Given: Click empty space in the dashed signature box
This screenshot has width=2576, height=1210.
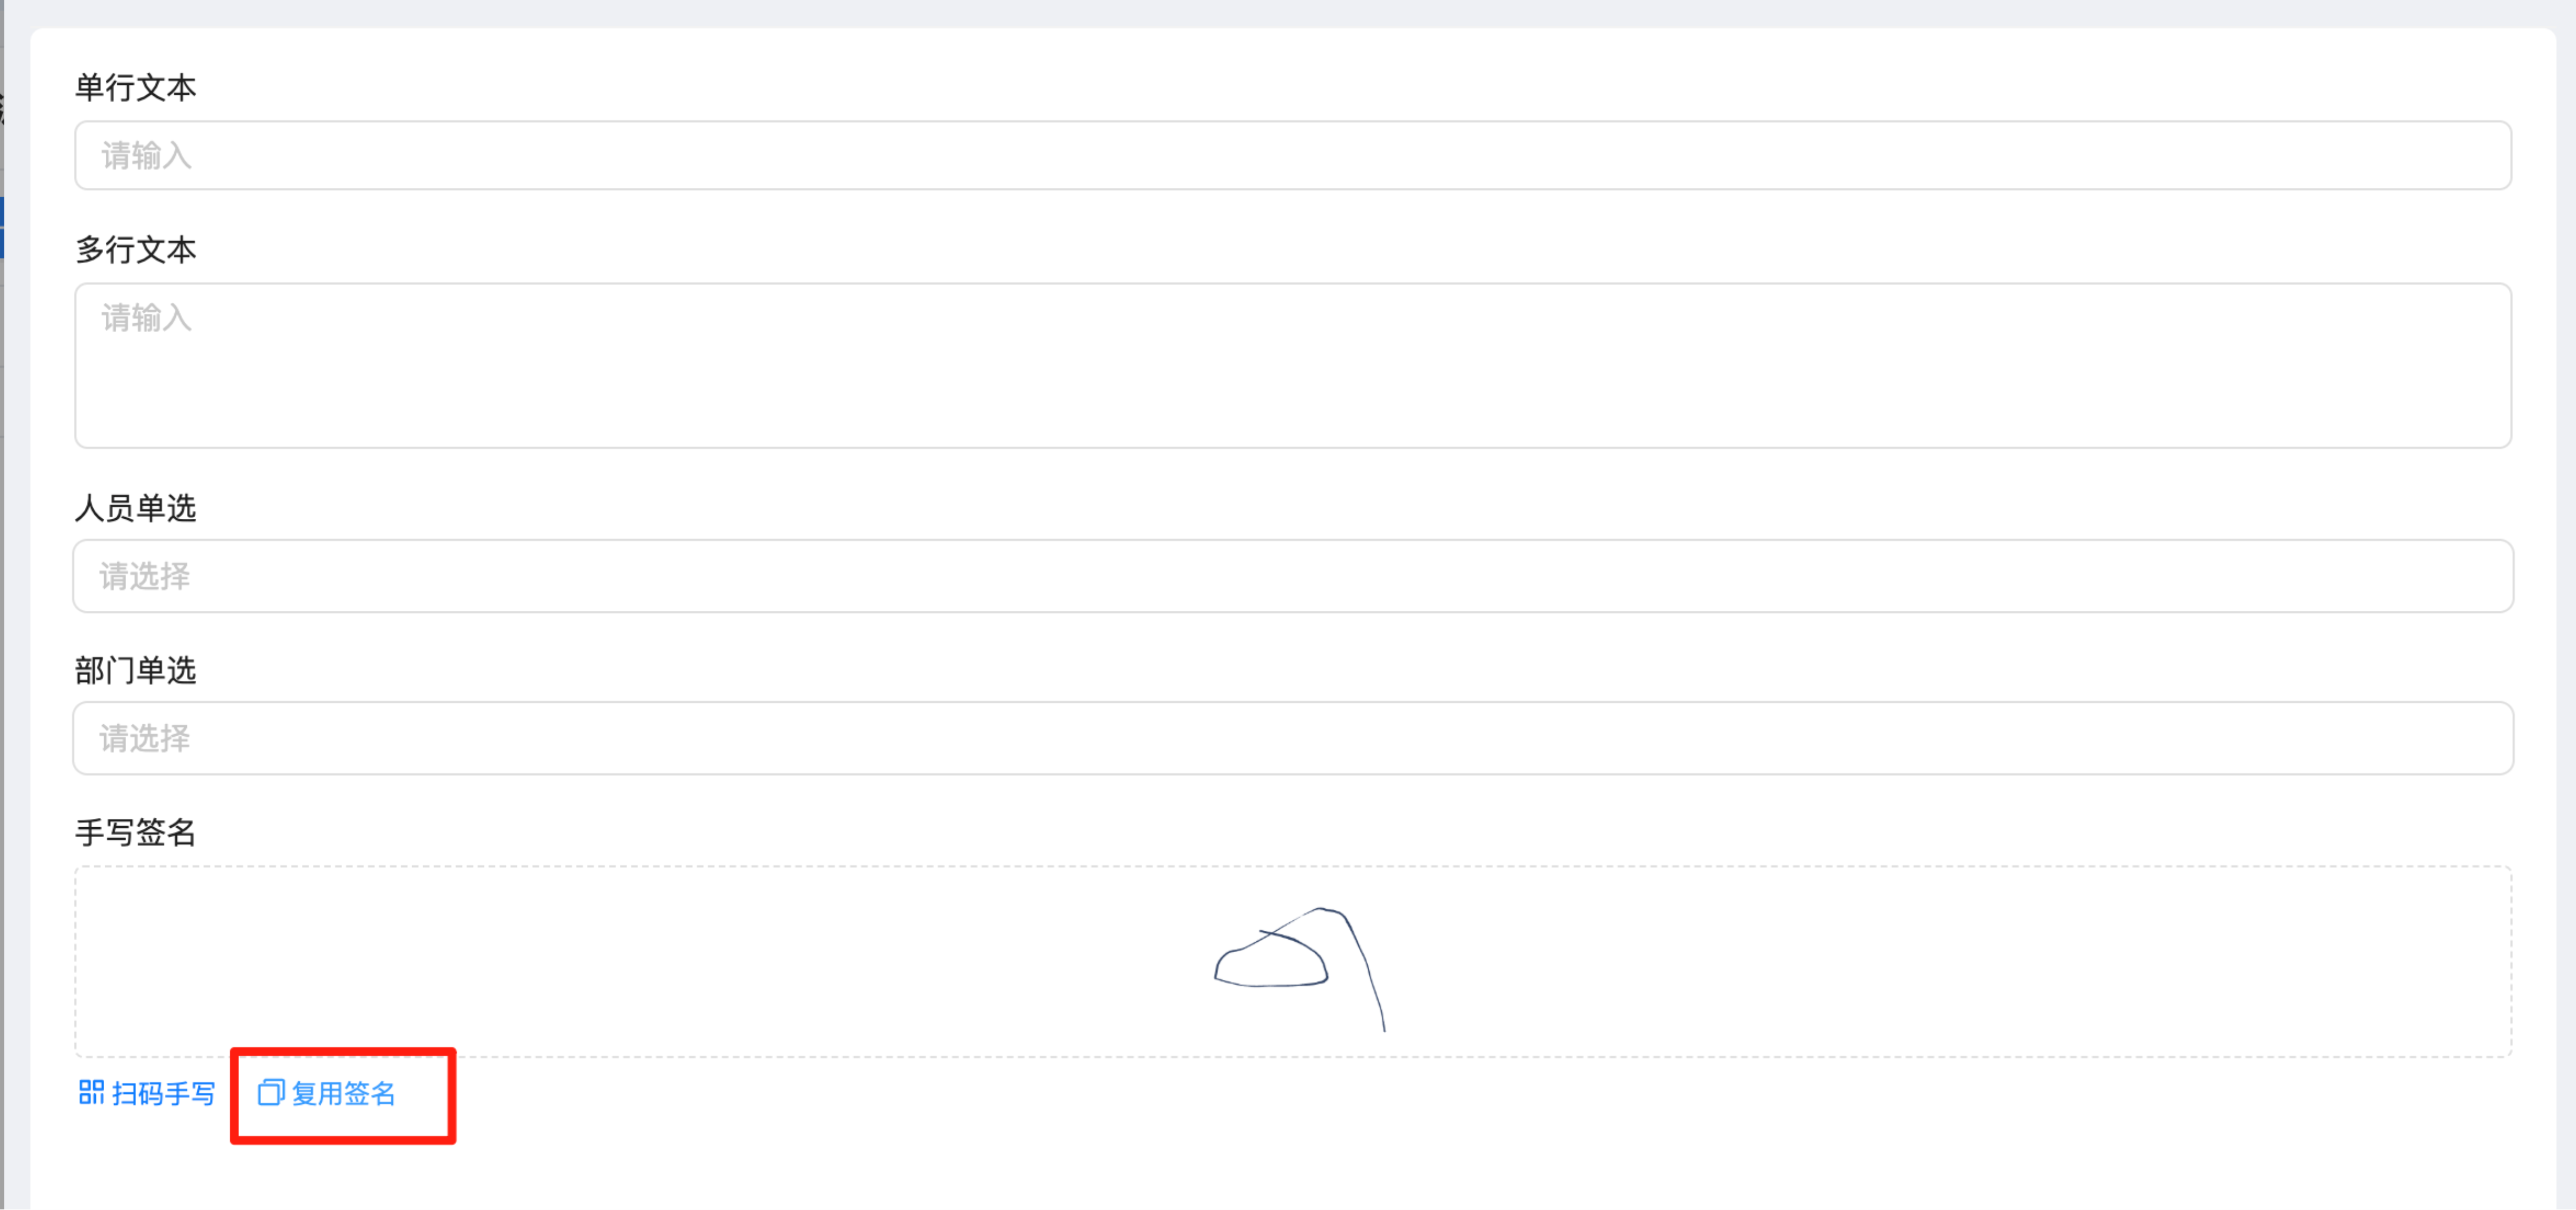Looking at the screenshot, I should (x=600, y=959).
